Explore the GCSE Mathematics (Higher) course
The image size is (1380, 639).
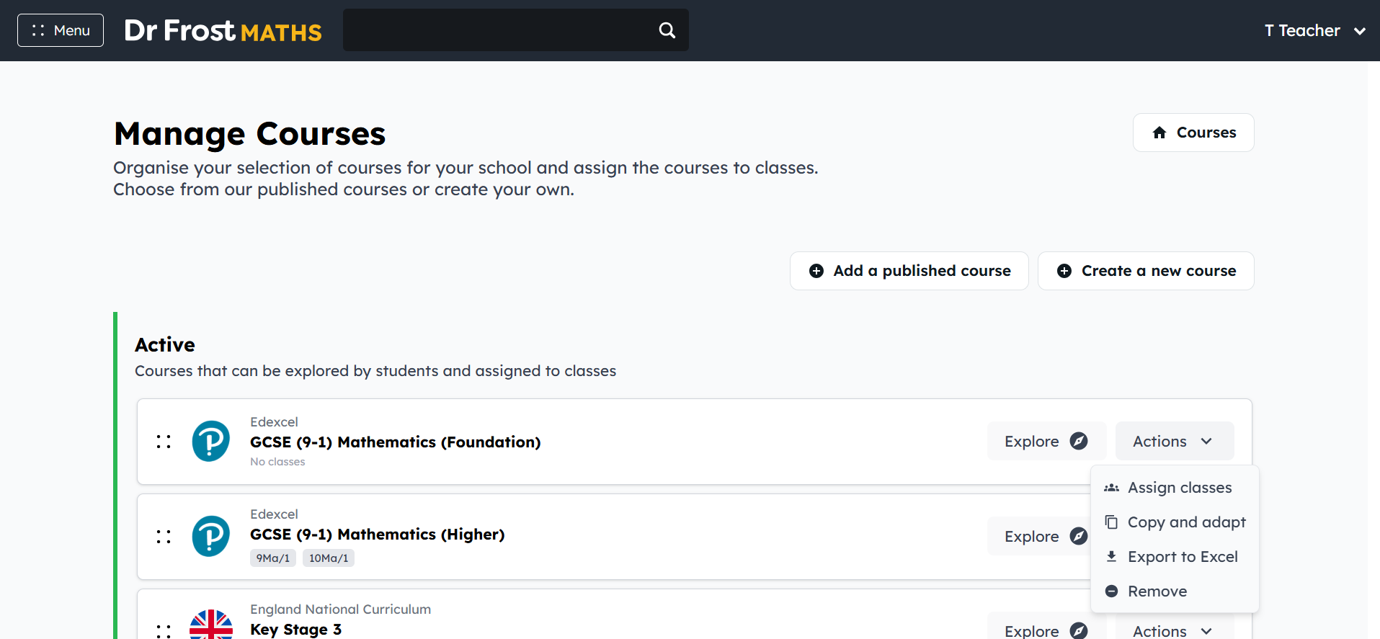[1038, 536]
